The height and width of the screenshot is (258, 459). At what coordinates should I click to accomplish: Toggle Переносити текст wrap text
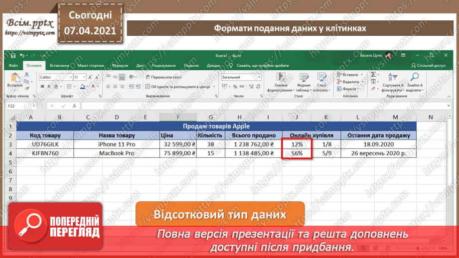163,77
